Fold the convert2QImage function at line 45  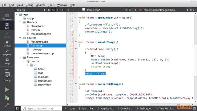point(76,84)
